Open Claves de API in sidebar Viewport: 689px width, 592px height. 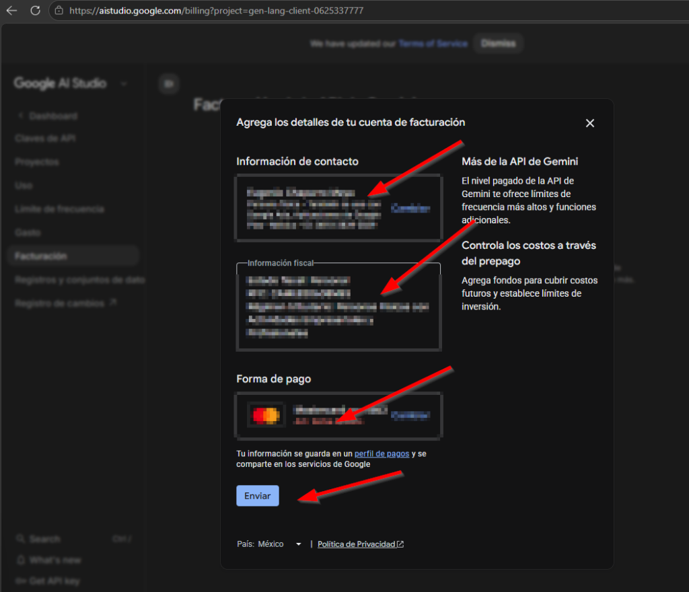click(x=45, y=138)
